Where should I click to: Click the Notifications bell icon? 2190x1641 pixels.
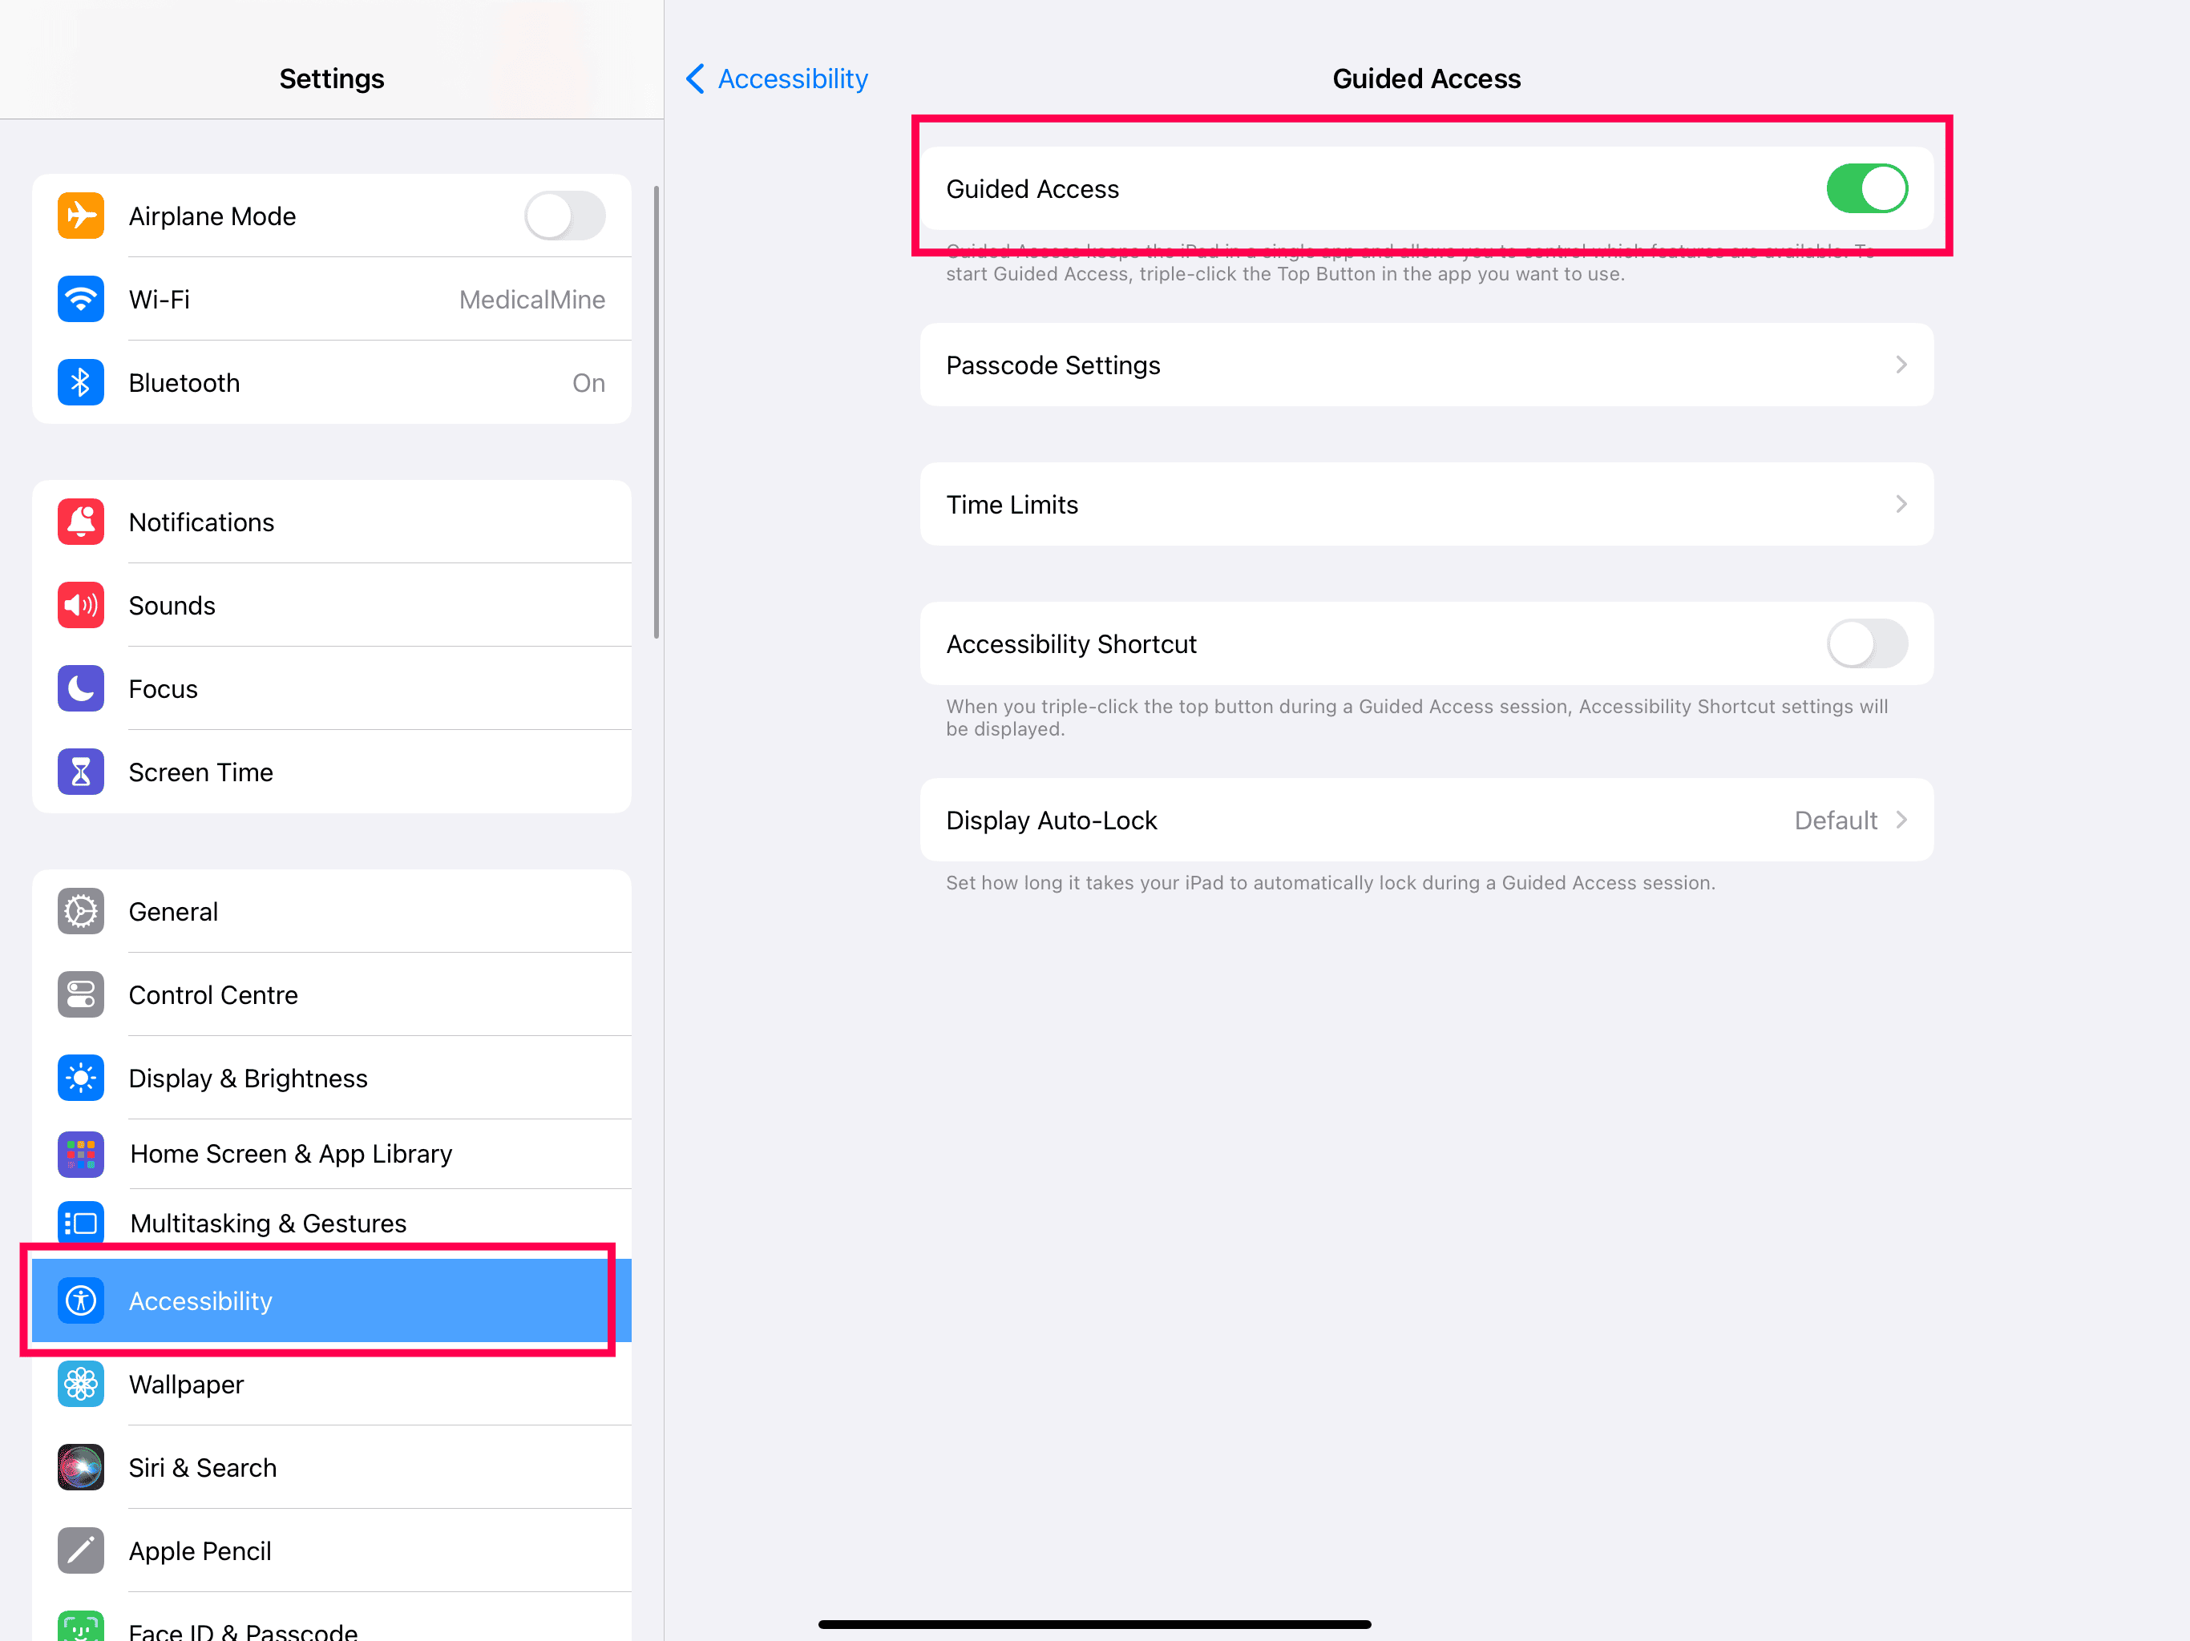[x=80, y=522]
